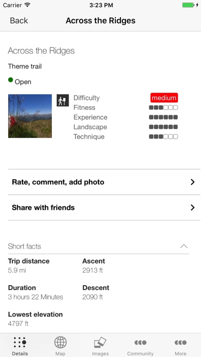Select Share with friends row
This screenshot has width=201, height=357.
click(104, 208)
